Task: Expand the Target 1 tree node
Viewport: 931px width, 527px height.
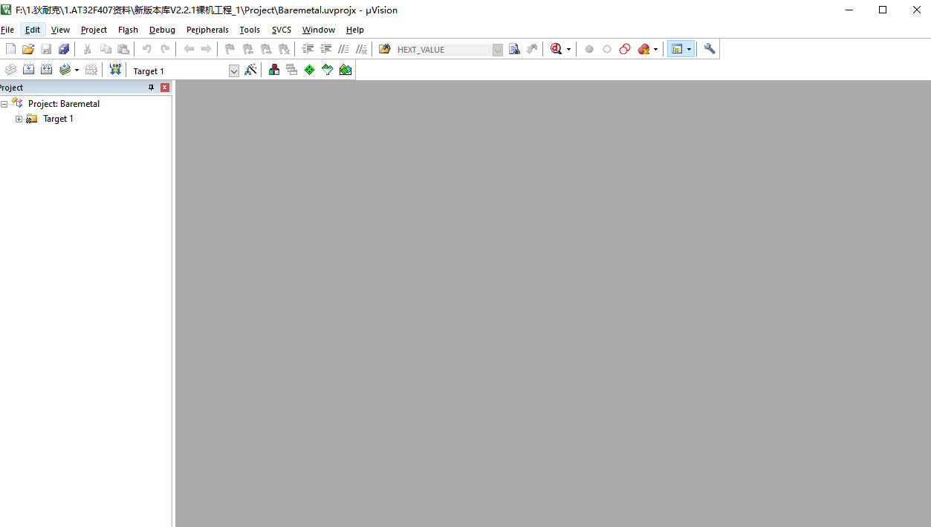Action: tap(19, 119)
